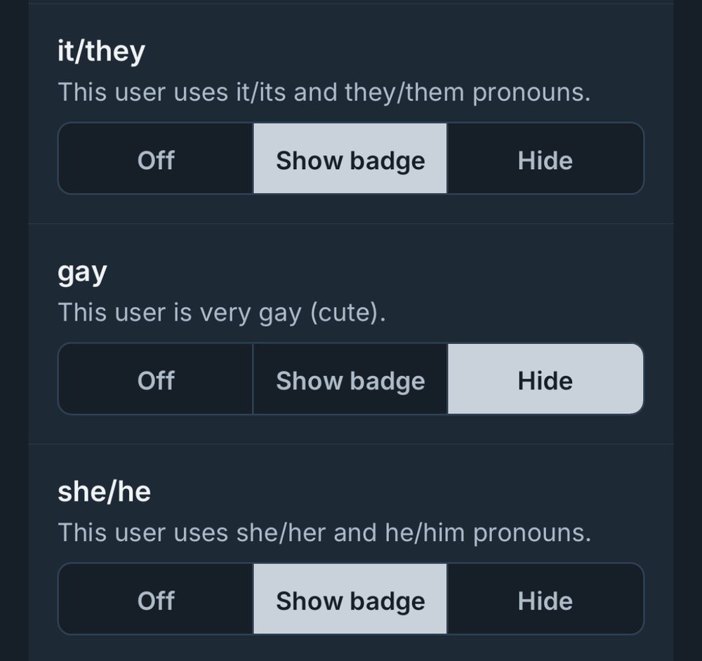Viewport: 702px width, 661px height.
Task: Click the it/they badge title
Action: pyautogui.click(x=102, y=49)
